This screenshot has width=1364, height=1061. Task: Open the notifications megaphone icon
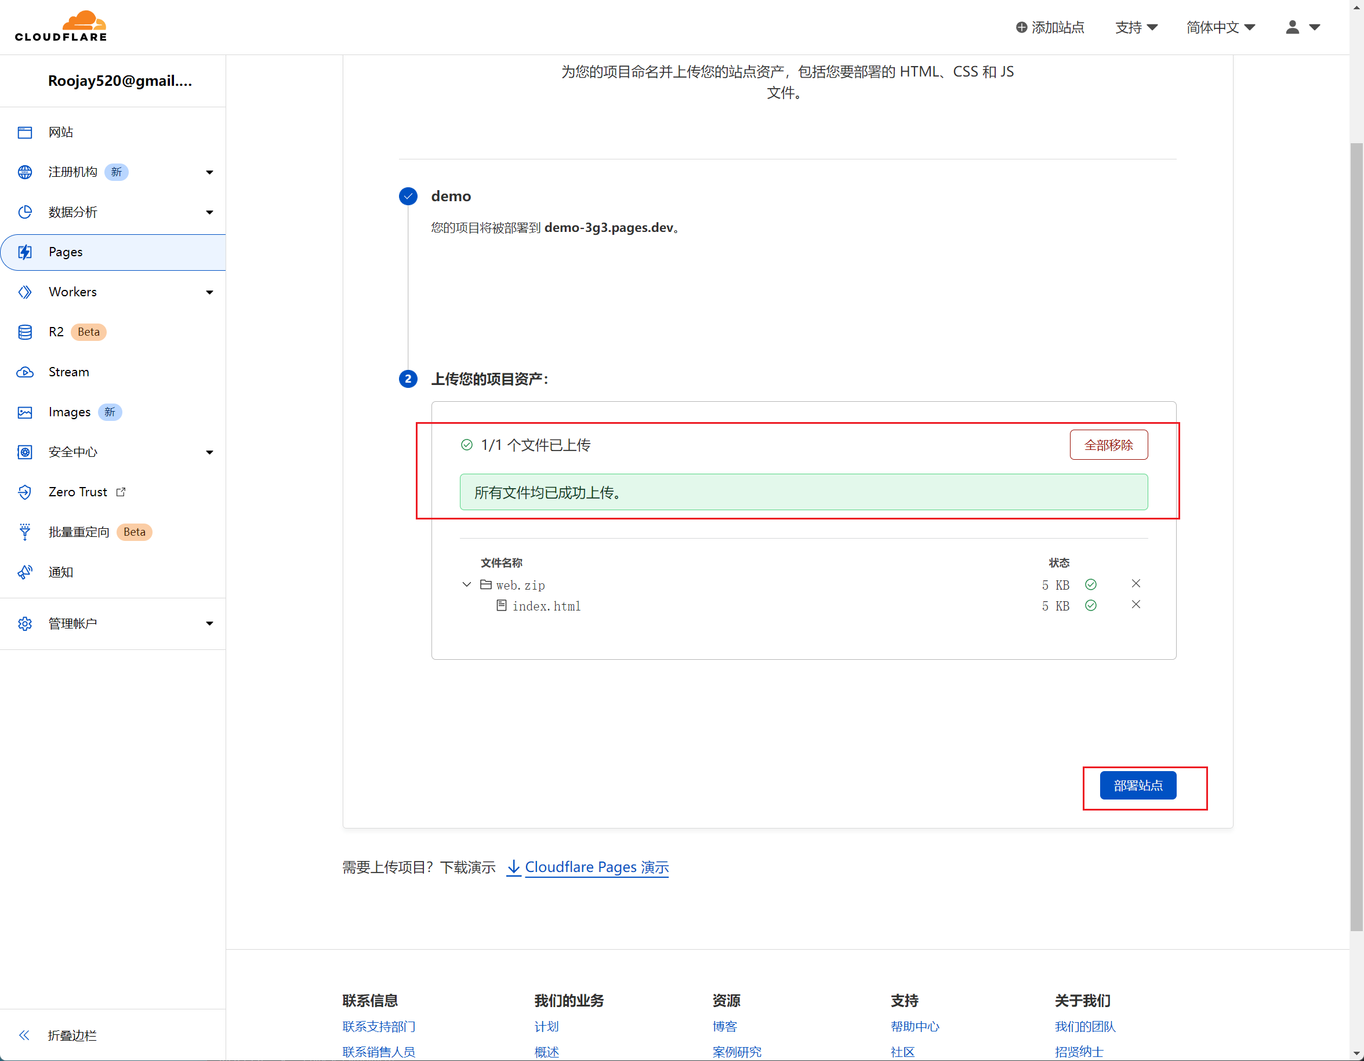(25, 572)
